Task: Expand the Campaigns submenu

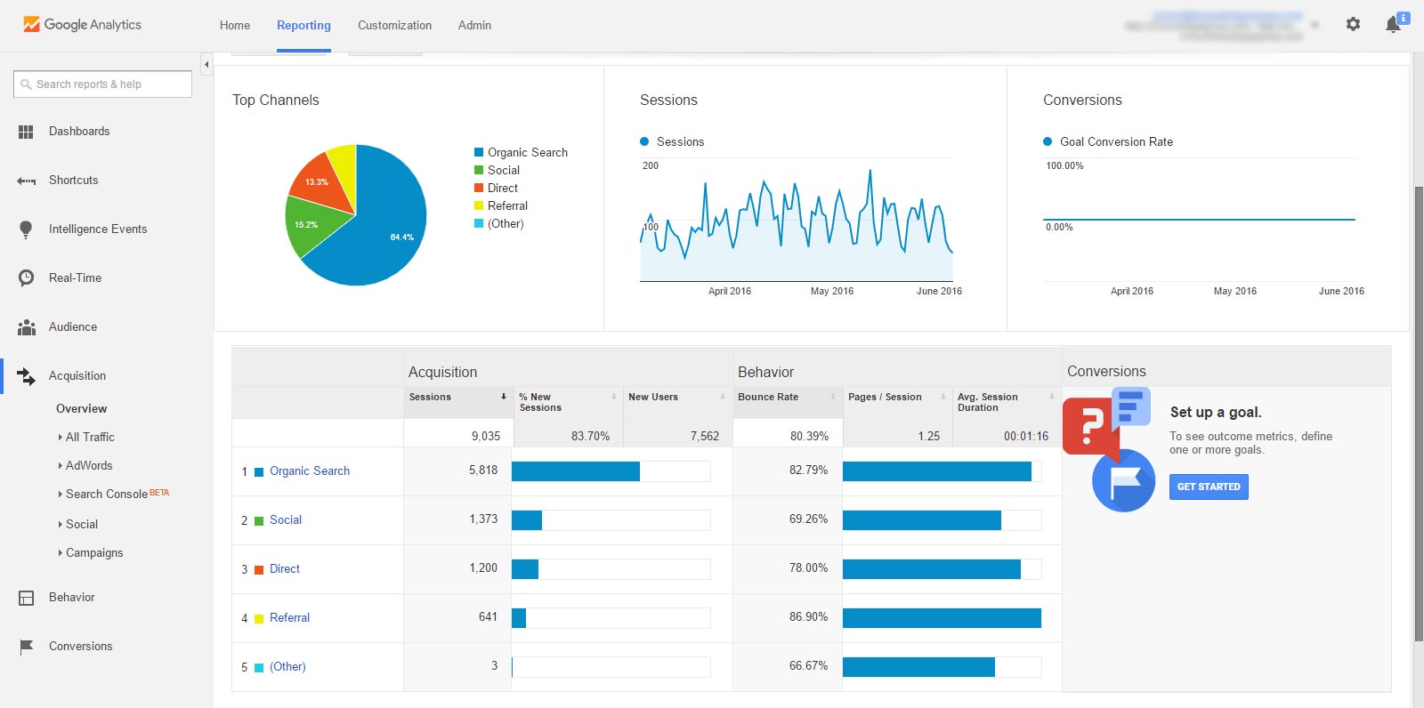Action: (x=93, y=552)
